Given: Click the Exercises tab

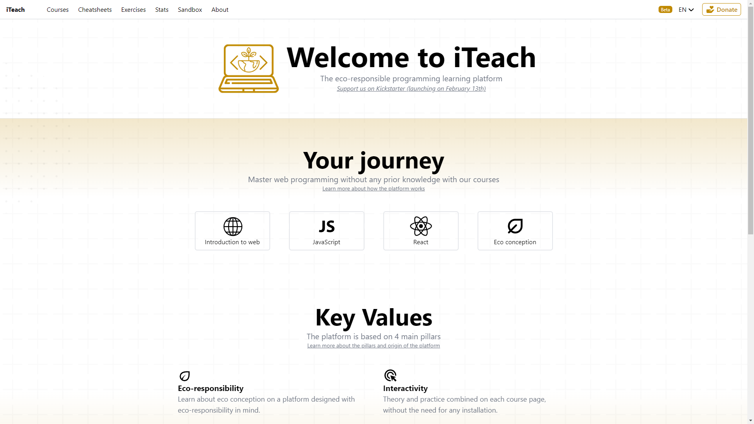Looking at the screenshot, I should pyautogui.click(x=133, y=9).
